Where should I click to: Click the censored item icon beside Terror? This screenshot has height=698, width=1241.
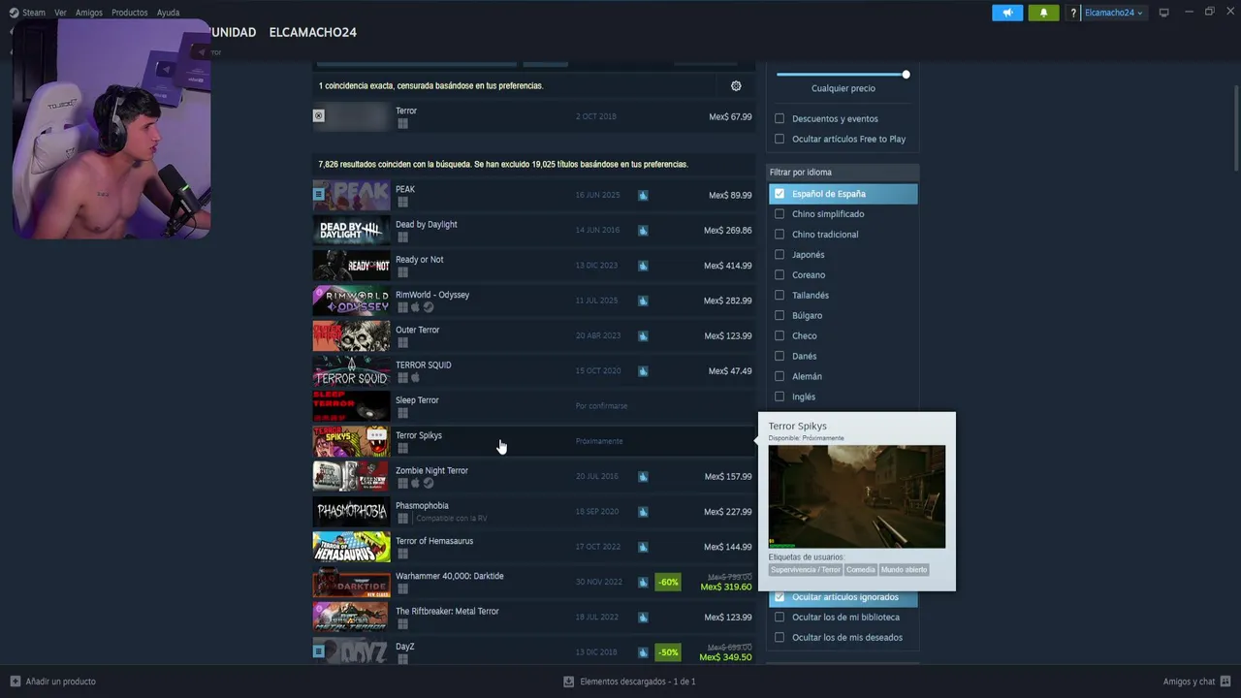point(318,115)
